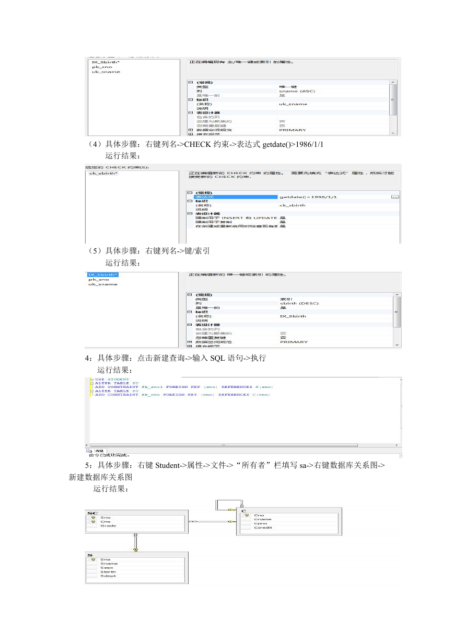The width and height of the screenshot is (454, 642).
Task: Click the SC-to-S relationship line
Action: click(x=135, y=543)
